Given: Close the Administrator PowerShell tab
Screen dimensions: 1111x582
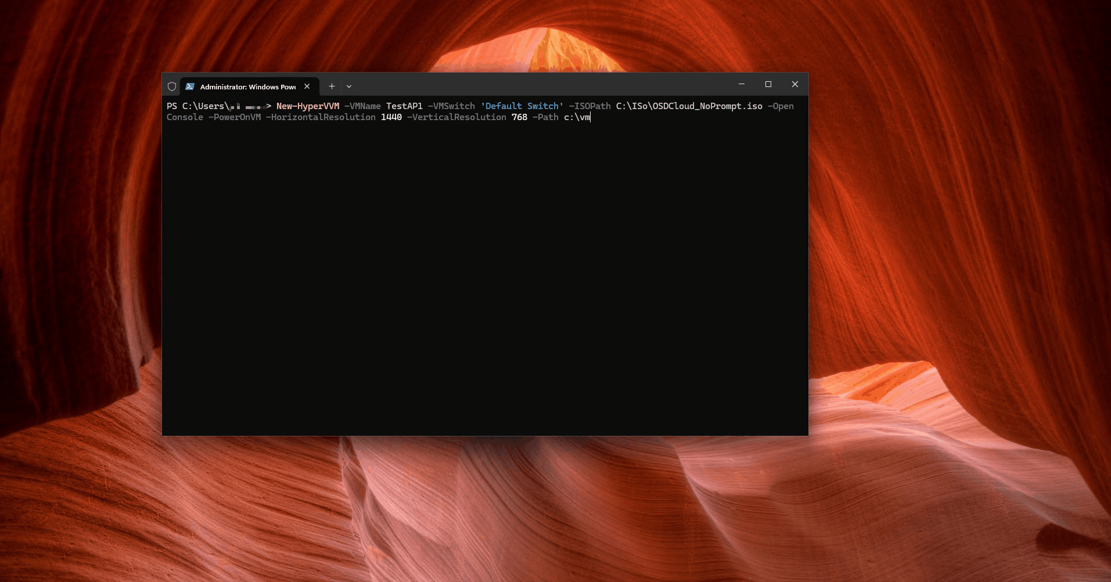Looking at the screenshot, I should pyautogui.click(x=307, y=86).
